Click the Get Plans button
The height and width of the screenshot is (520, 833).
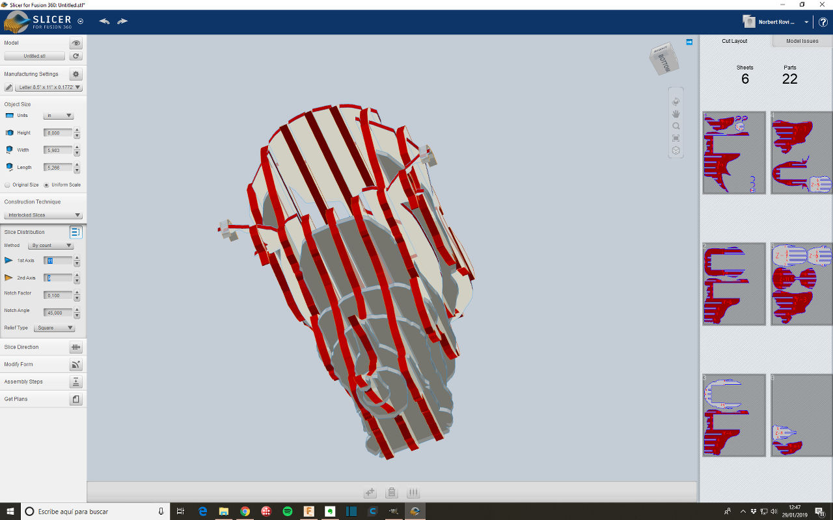76,399
